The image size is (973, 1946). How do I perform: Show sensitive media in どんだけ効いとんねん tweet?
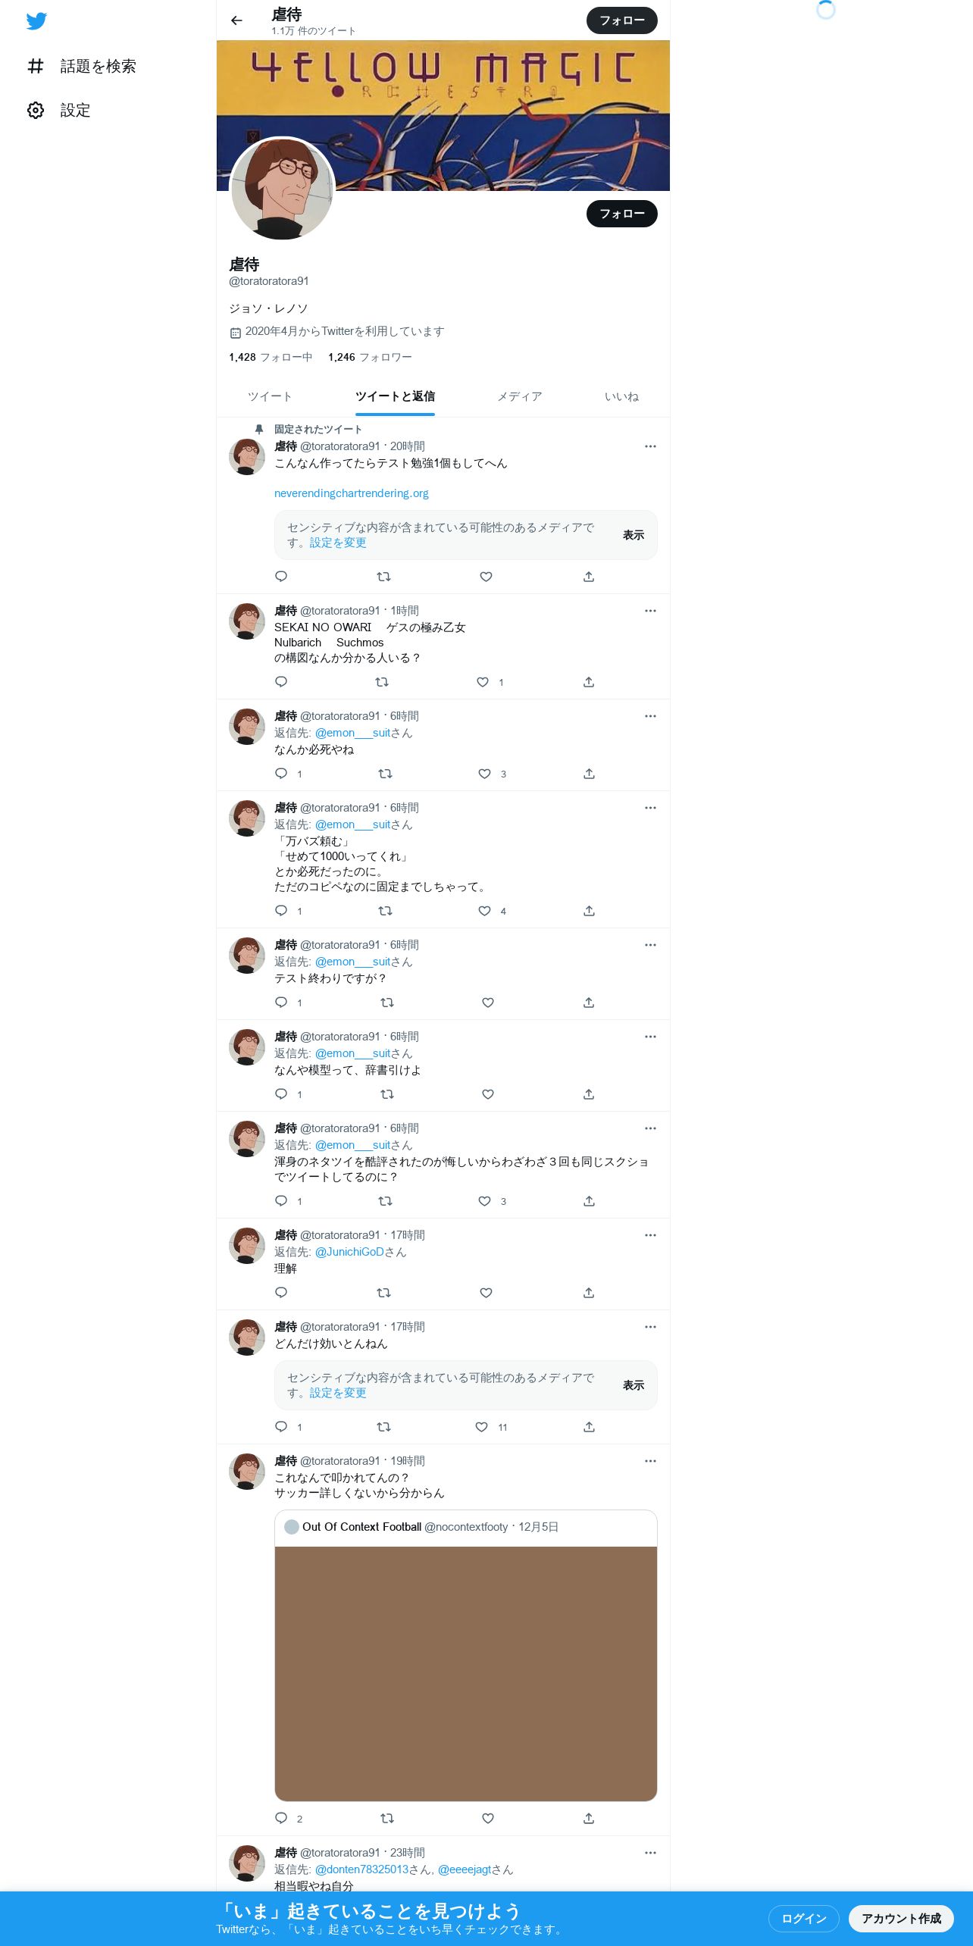(633, 1385)
